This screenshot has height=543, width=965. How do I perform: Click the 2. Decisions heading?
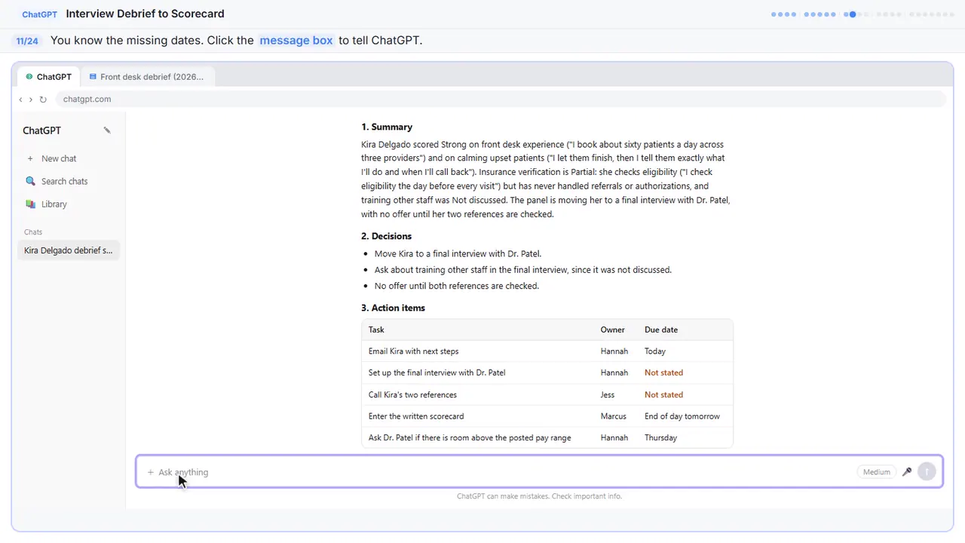coord(386,236)
